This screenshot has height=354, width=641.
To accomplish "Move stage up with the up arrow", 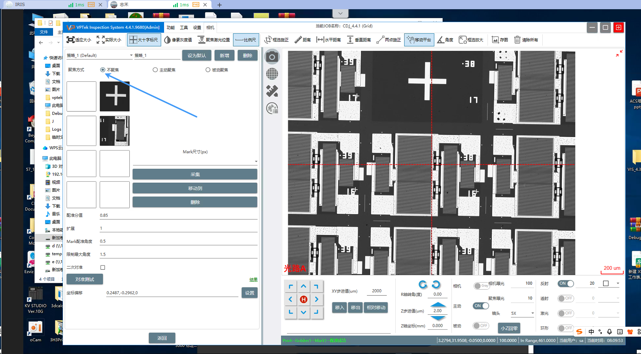I will point(303,286).
